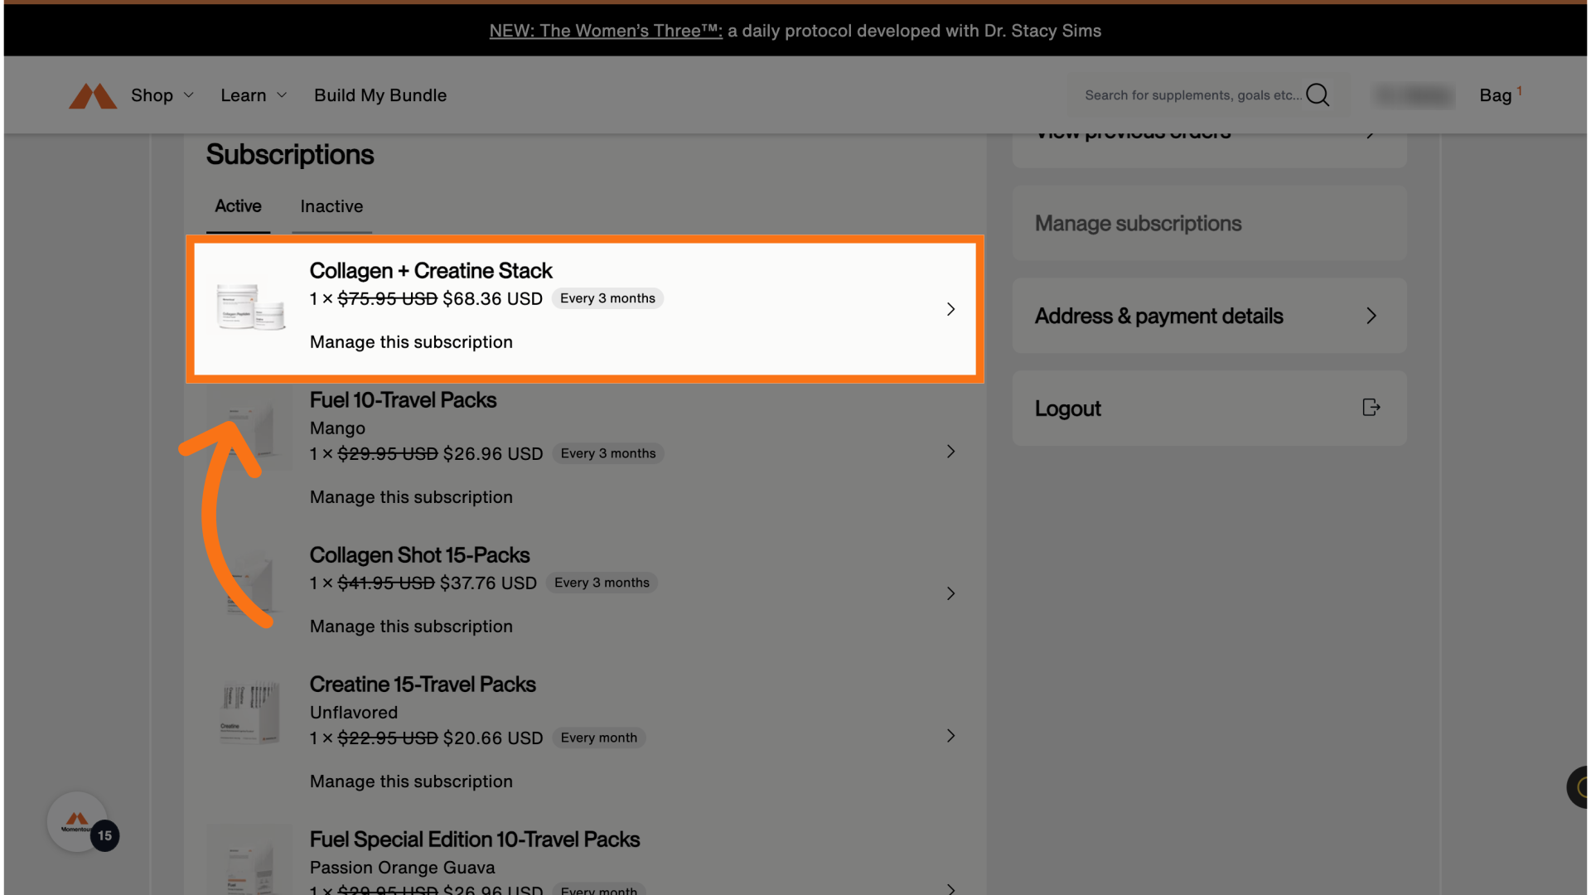
Task: Click the chat widget at right edge
Action: tap(1578, 787)
